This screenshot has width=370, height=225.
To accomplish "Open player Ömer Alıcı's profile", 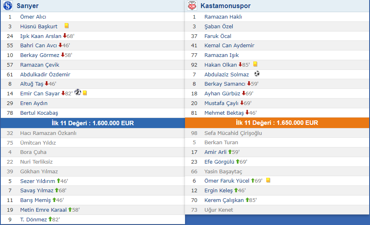I will click(33, 17).
